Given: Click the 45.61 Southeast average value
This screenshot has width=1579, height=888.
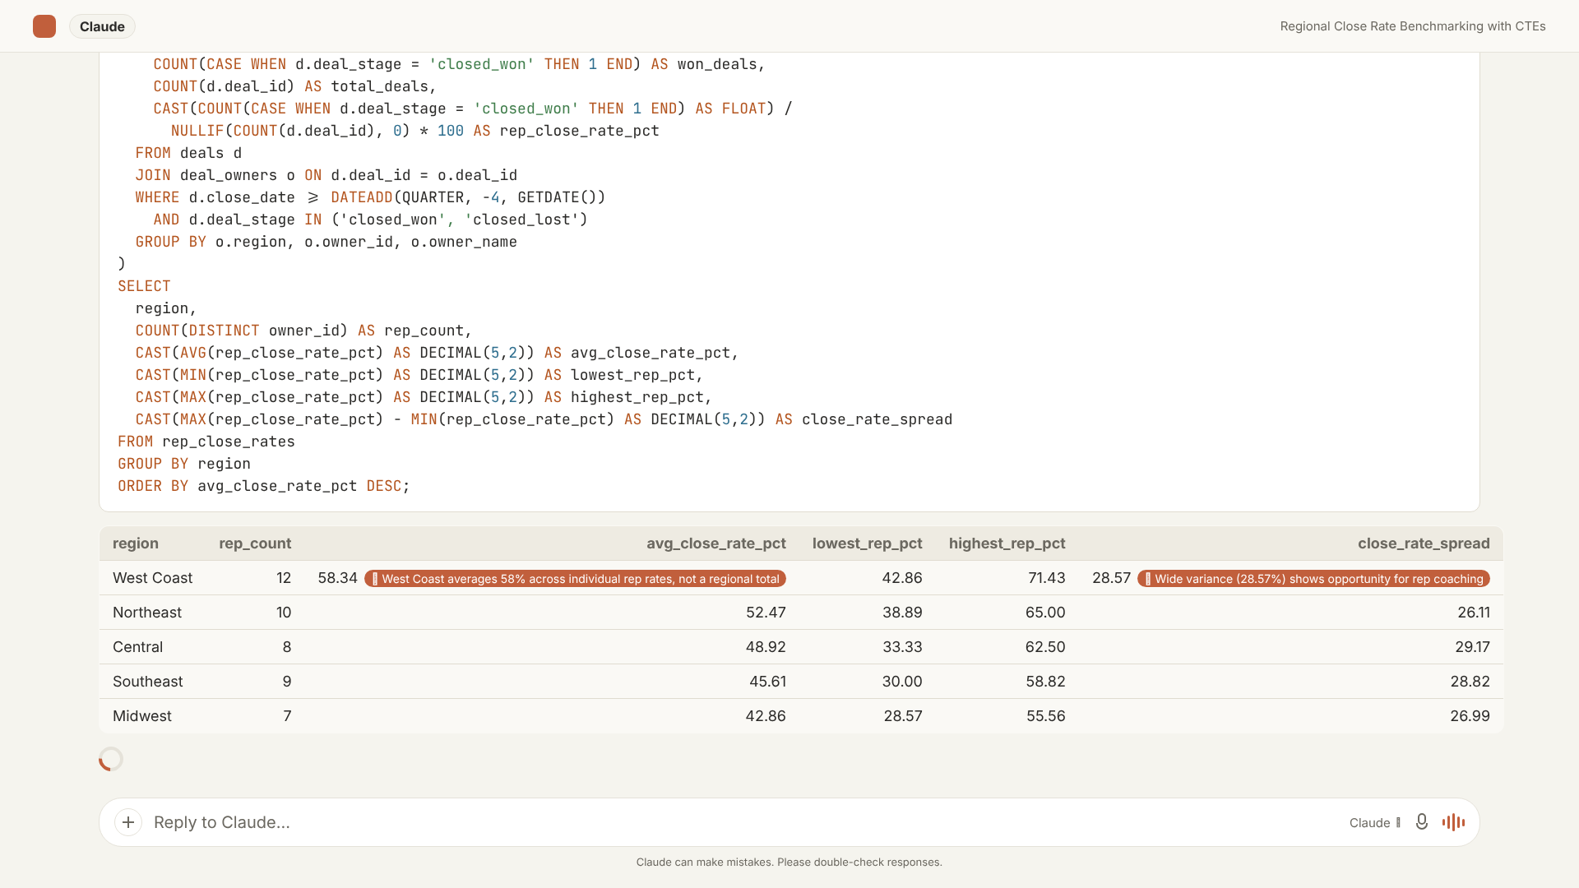Looking at the screenshot, I should click(x=767, y=682).
